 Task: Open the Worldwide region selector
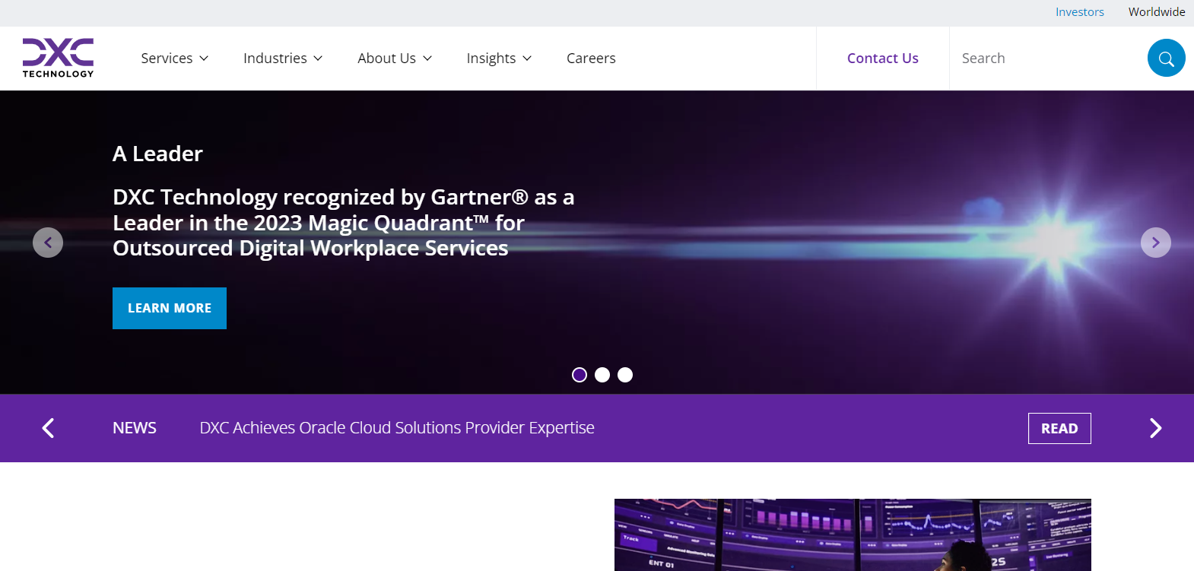1156,12
